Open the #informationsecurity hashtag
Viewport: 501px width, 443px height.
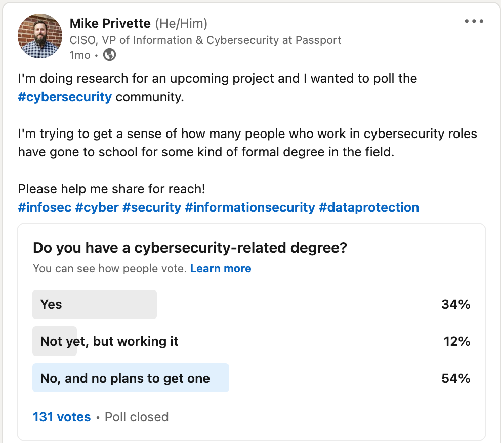coord(250,207)
